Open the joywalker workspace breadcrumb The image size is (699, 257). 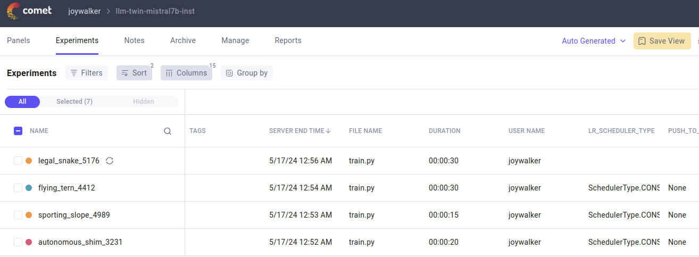coord(85,11)
